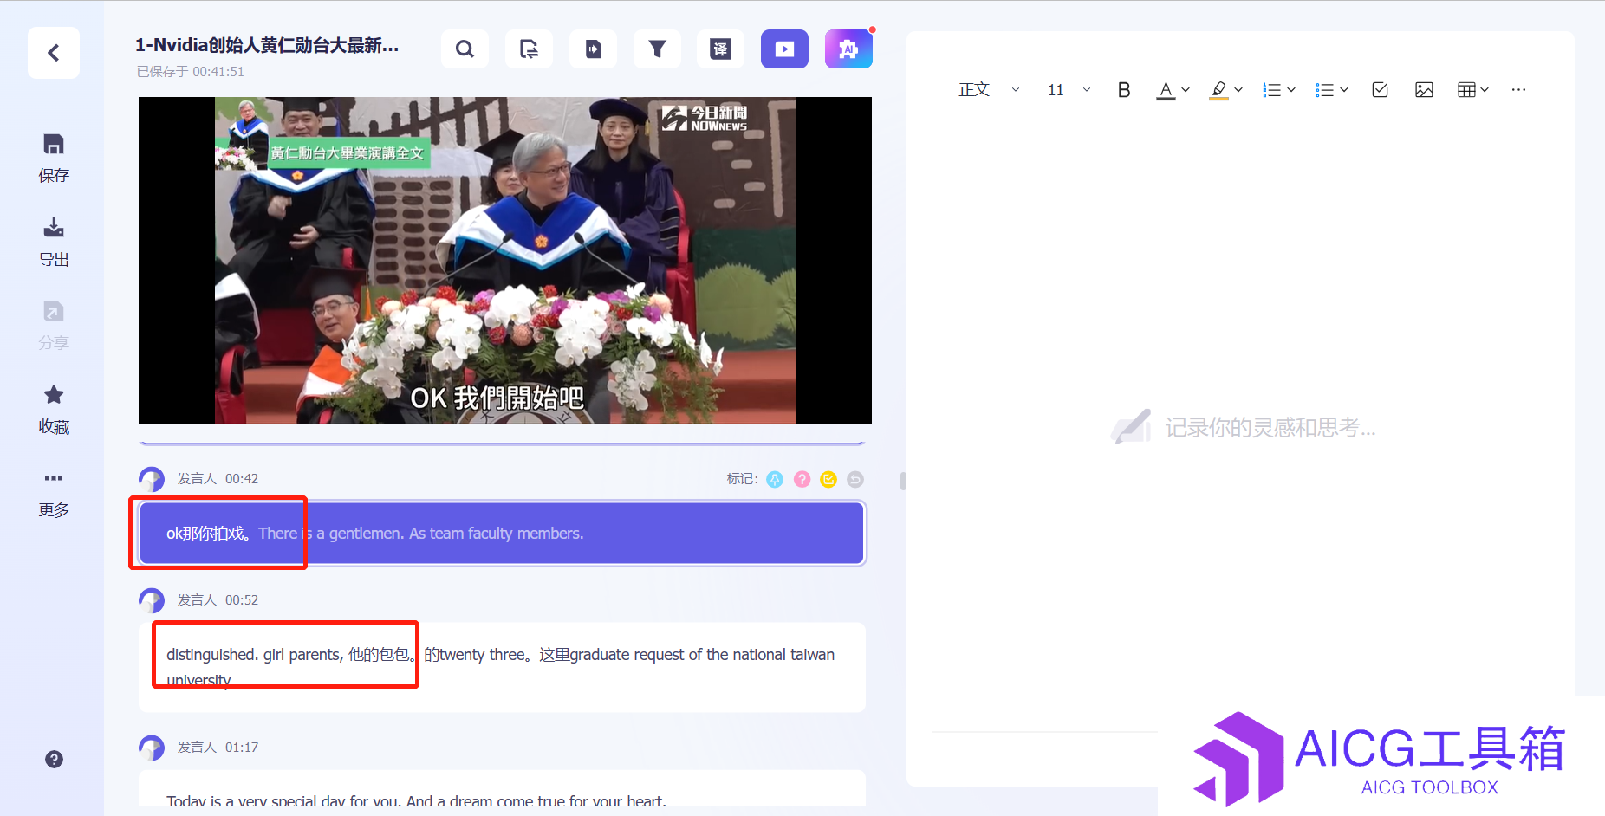
Task: Click the 导出 export icon
Action: pos(54,228)
